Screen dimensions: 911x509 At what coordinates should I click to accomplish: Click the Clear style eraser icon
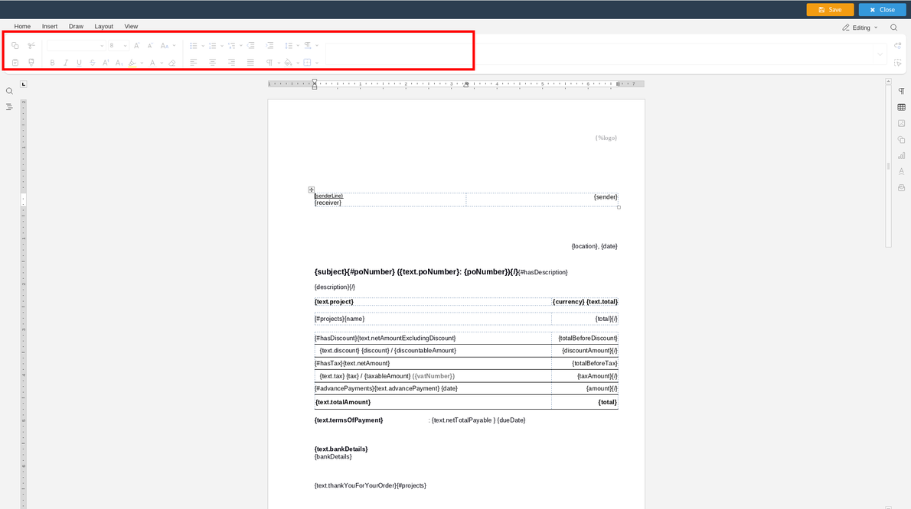(172, 63)
